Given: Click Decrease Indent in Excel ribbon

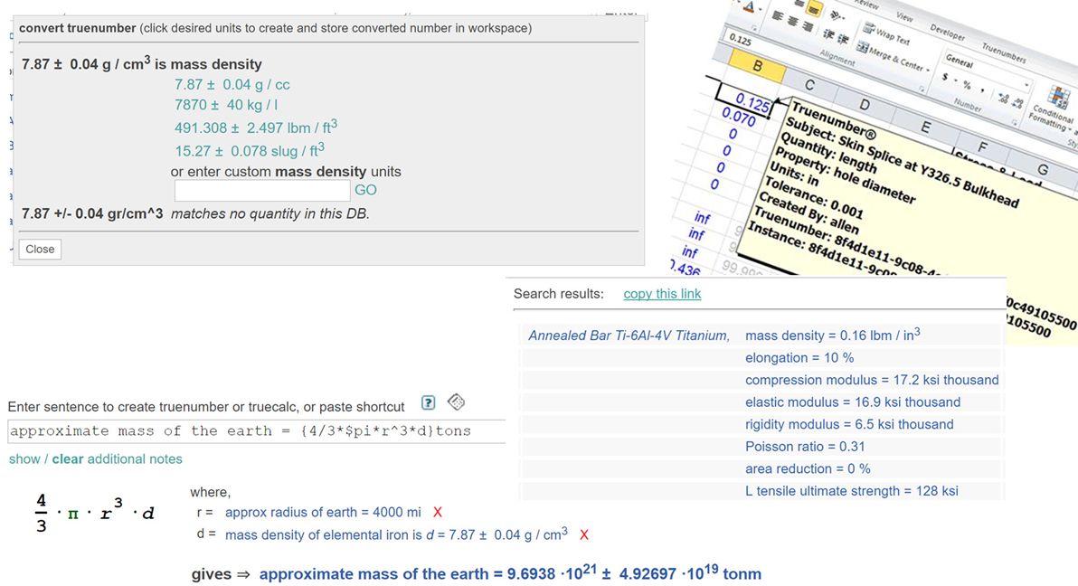Looking at the screenshot, I should tap(829, 34).
